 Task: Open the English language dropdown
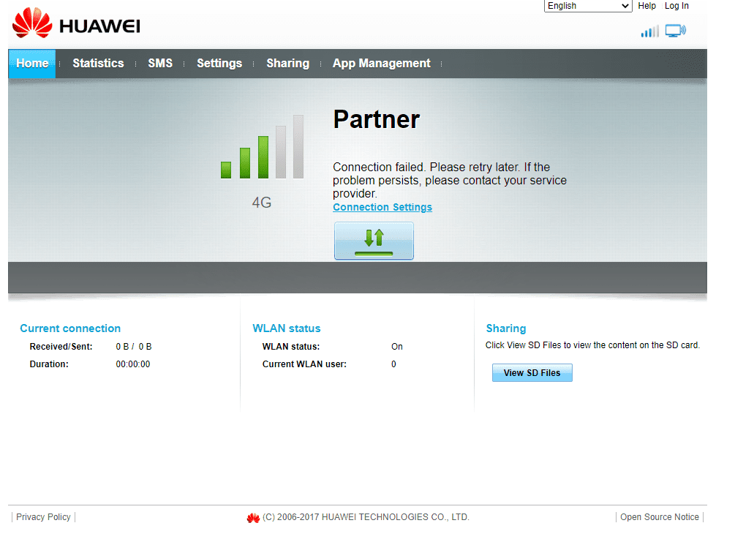(x=588, y=6)
